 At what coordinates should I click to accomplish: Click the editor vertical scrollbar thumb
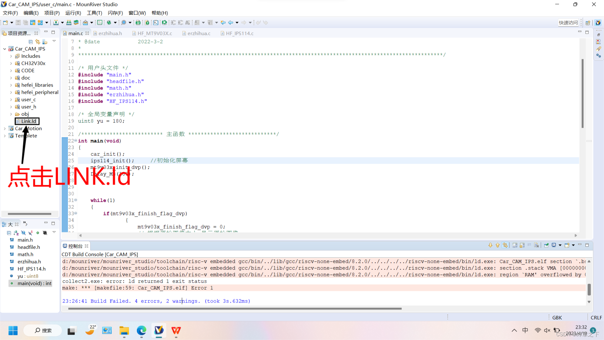(582, 93)
